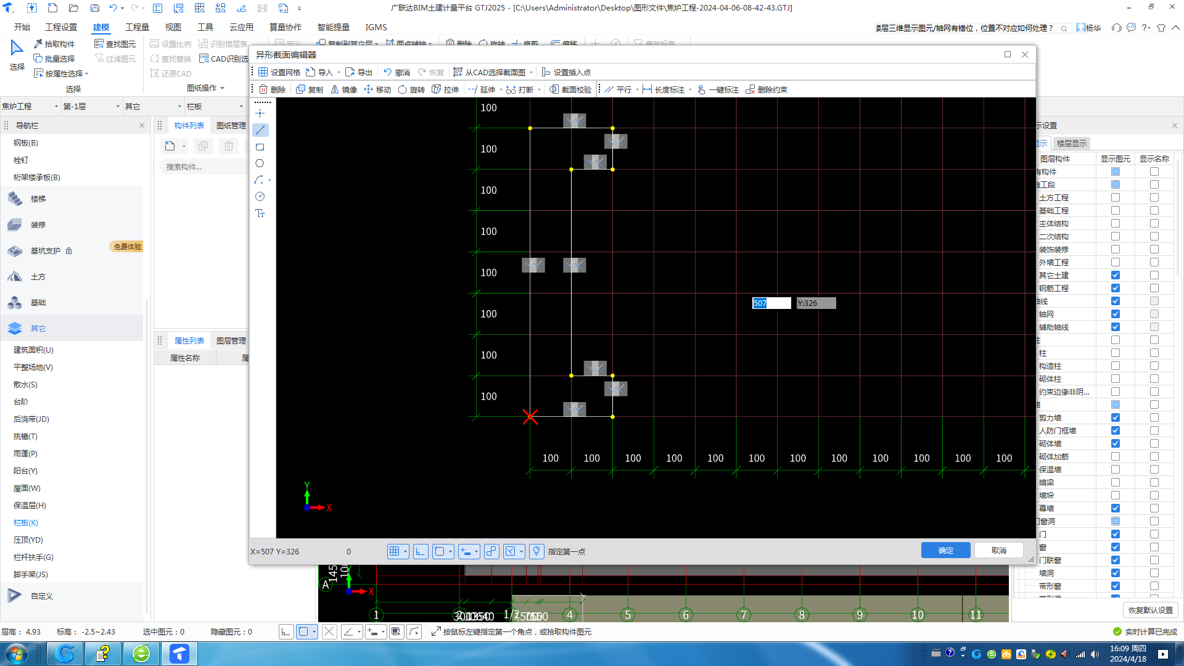Expand 从CAD选择截面图 dropdown arrow
This screenshot has height=666, width=1184.
click(531, 73)
